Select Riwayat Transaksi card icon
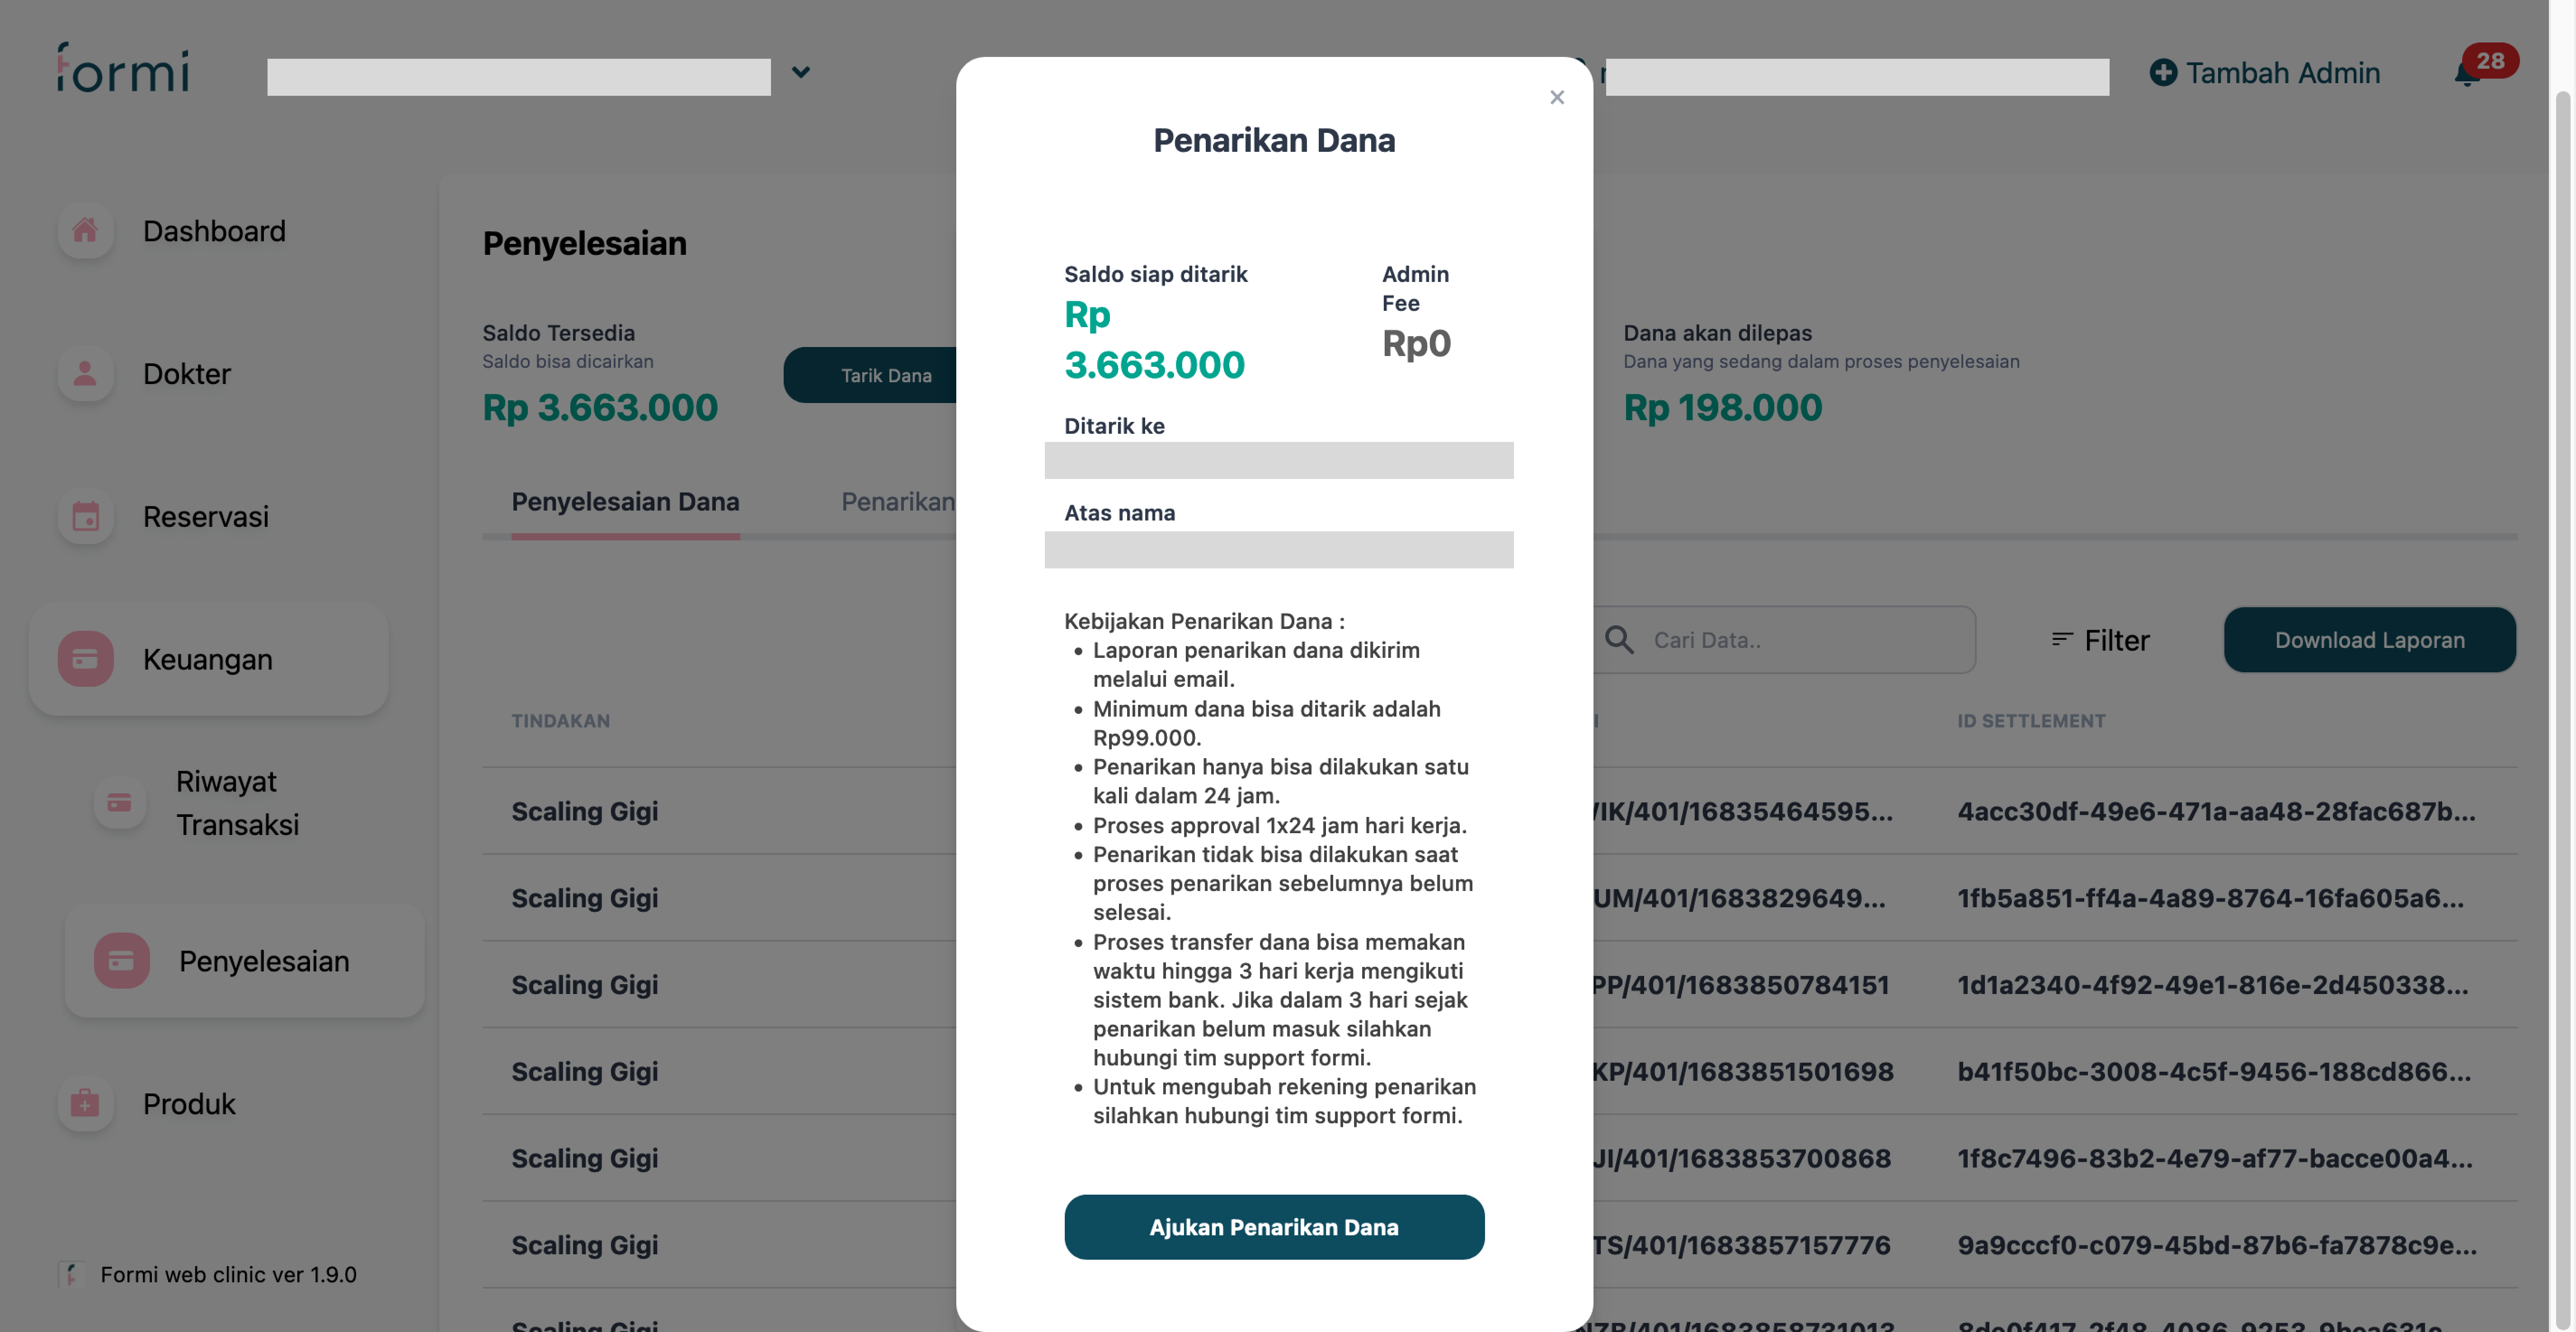Viewport: 2576px width, 1332px height. point(119,802)
